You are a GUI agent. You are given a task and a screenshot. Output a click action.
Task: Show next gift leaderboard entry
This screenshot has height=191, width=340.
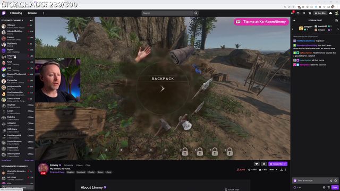point(338,29)
